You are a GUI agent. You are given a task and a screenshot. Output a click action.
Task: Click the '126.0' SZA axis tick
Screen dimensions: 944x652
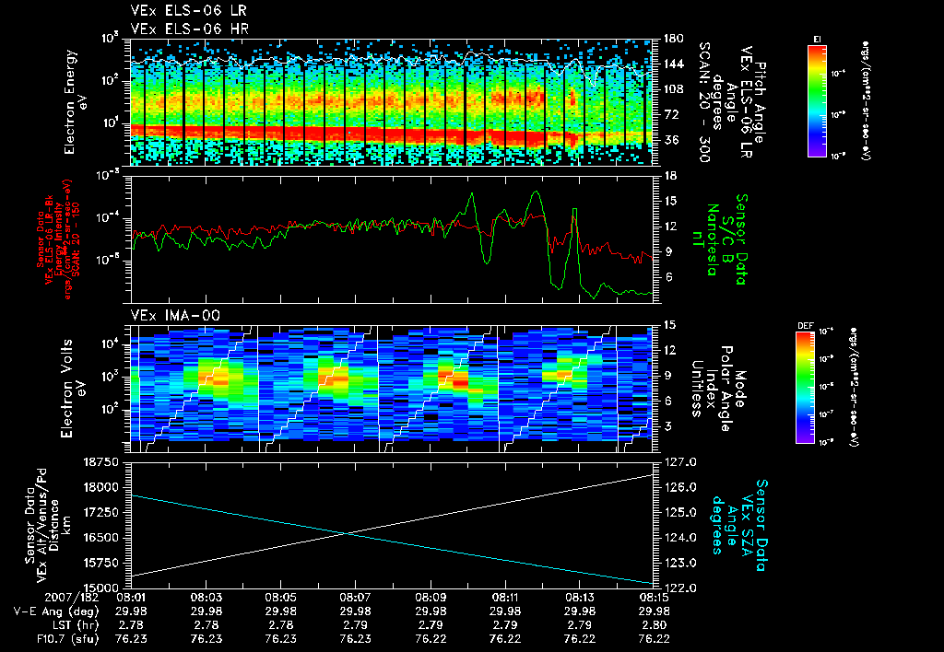tap(680, 487)
